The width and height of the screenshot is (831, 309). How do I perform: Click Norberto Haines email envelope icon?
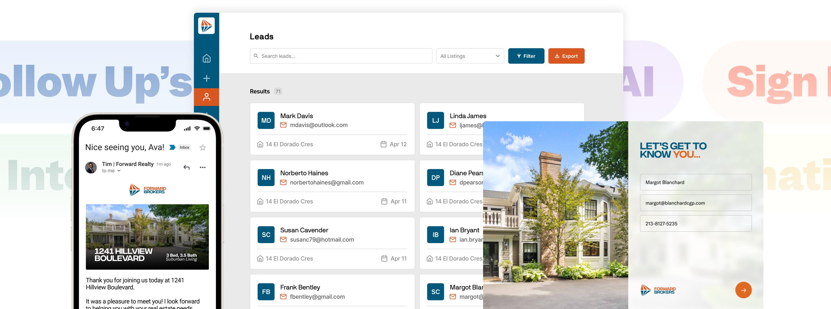coord(283,182)
